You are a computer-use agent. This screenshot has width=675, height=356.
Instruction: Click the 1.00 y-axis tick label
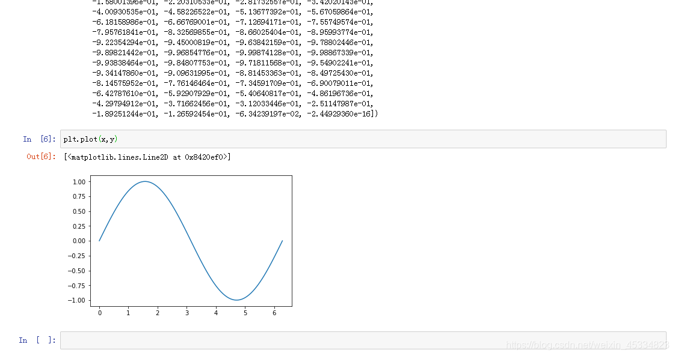(79, 182)
